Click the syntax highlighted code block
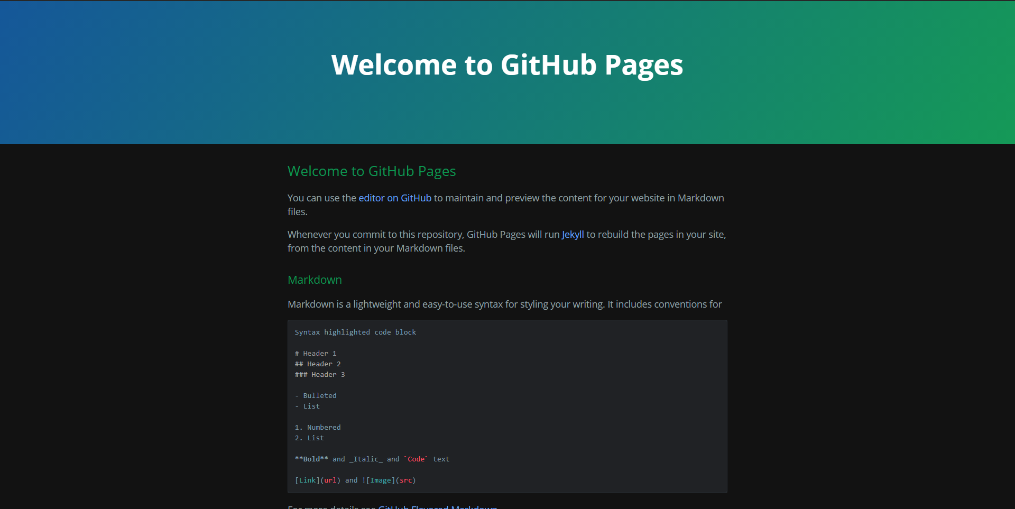This screenshot has width=1015, height=509. (507, 406)
